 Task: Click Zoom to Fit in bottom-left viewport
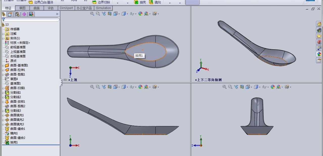point(92,87)
